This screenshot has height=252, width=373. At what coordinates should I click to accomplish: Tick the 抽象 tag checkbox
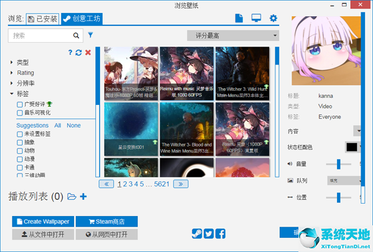click(x=20, y=142)
